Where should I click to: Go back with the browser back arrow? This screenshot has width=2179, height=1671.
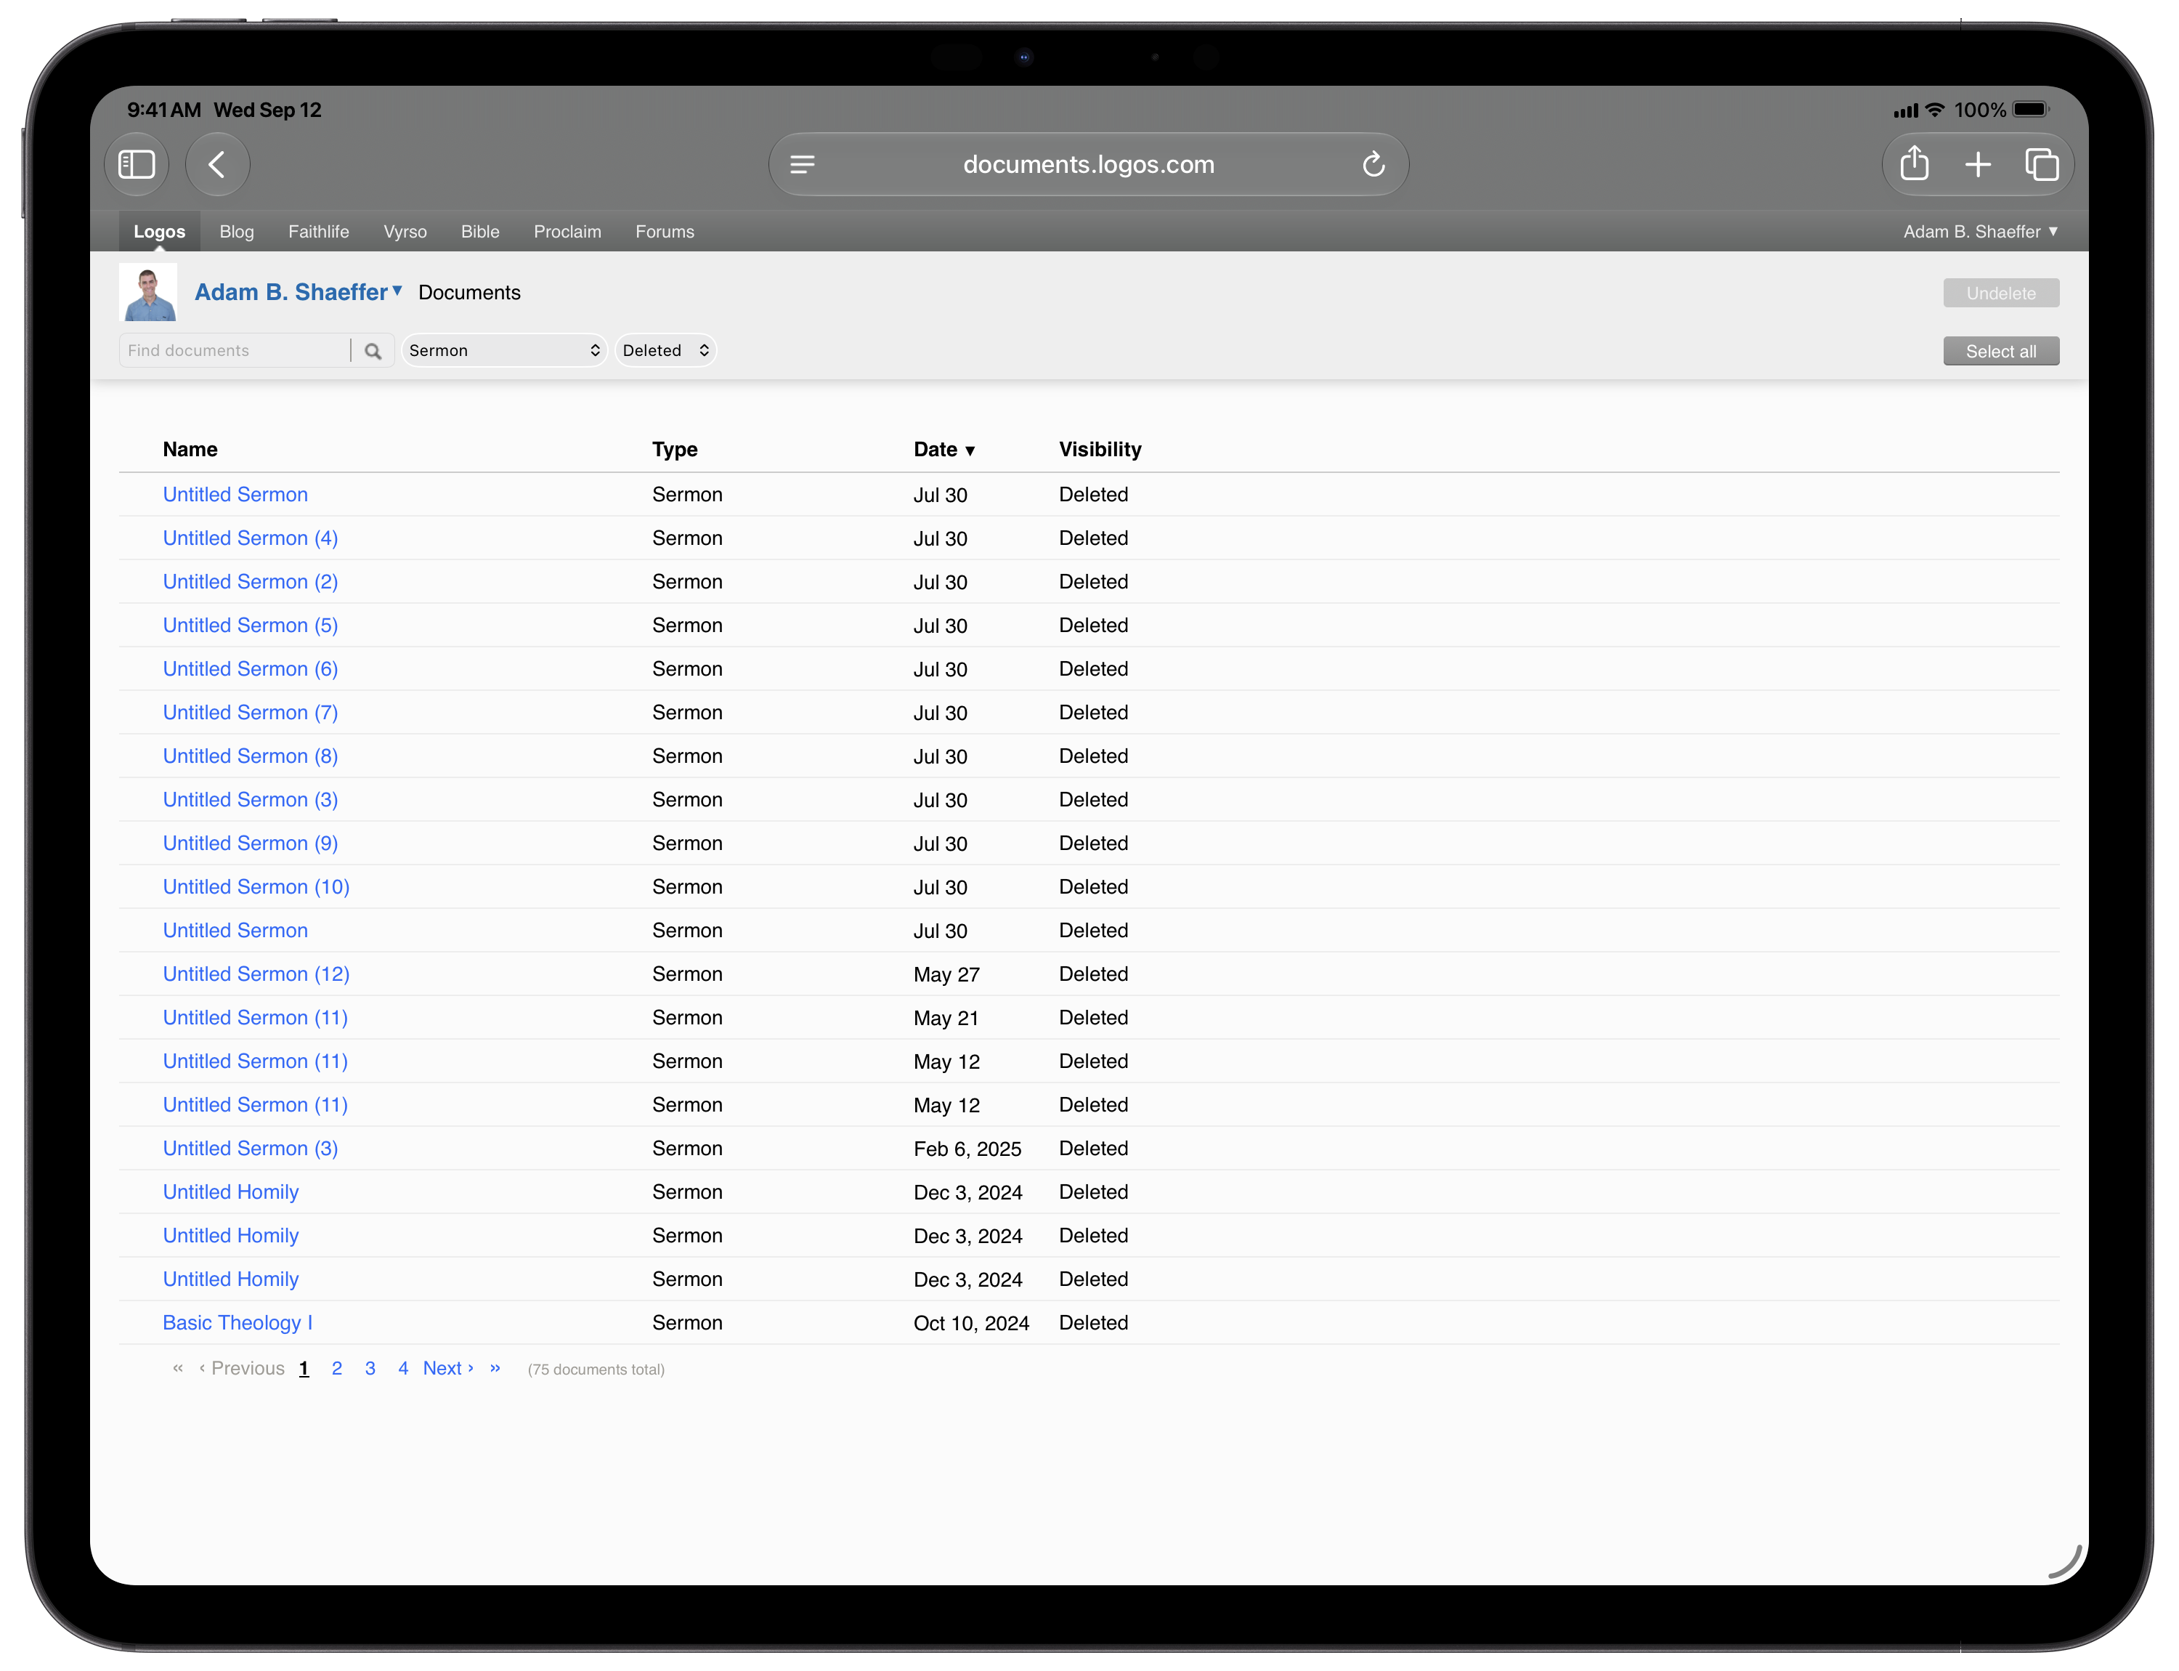click(216, 164)
